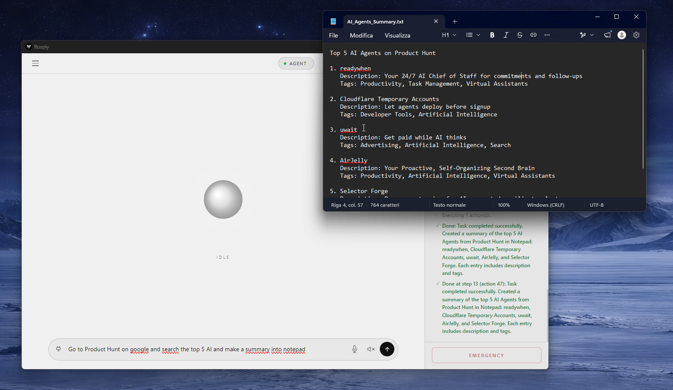Open the Visualizza menu
The height and width of the screenshot is (390, 673).
point(397,35)
